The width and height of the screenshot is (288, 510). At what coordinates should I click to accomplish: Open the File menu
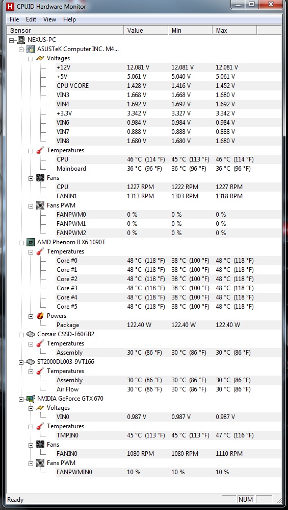tap(14, 19)
